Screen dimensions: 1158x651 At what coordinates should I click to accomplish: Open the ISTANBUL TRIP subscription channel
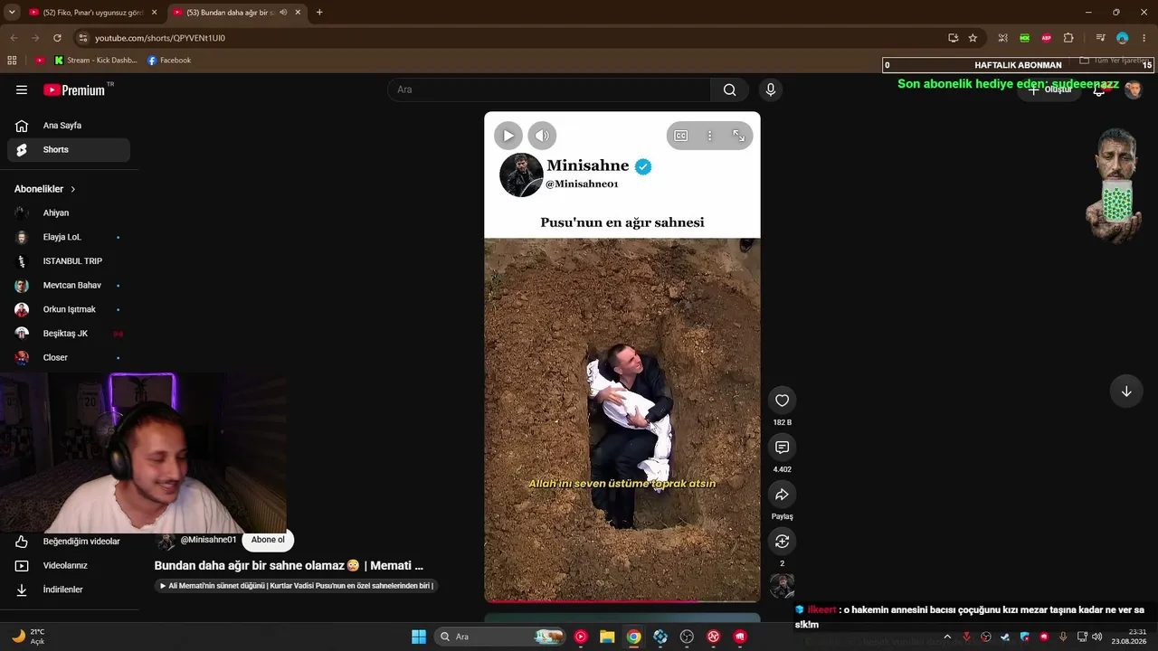pyautogui.click(x=69, y=261)
